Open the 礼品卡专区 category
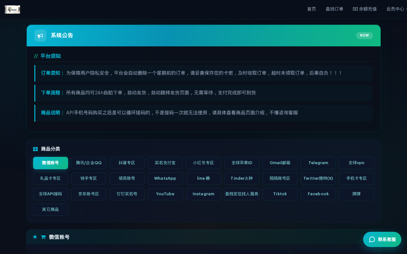 coord(51,178)
